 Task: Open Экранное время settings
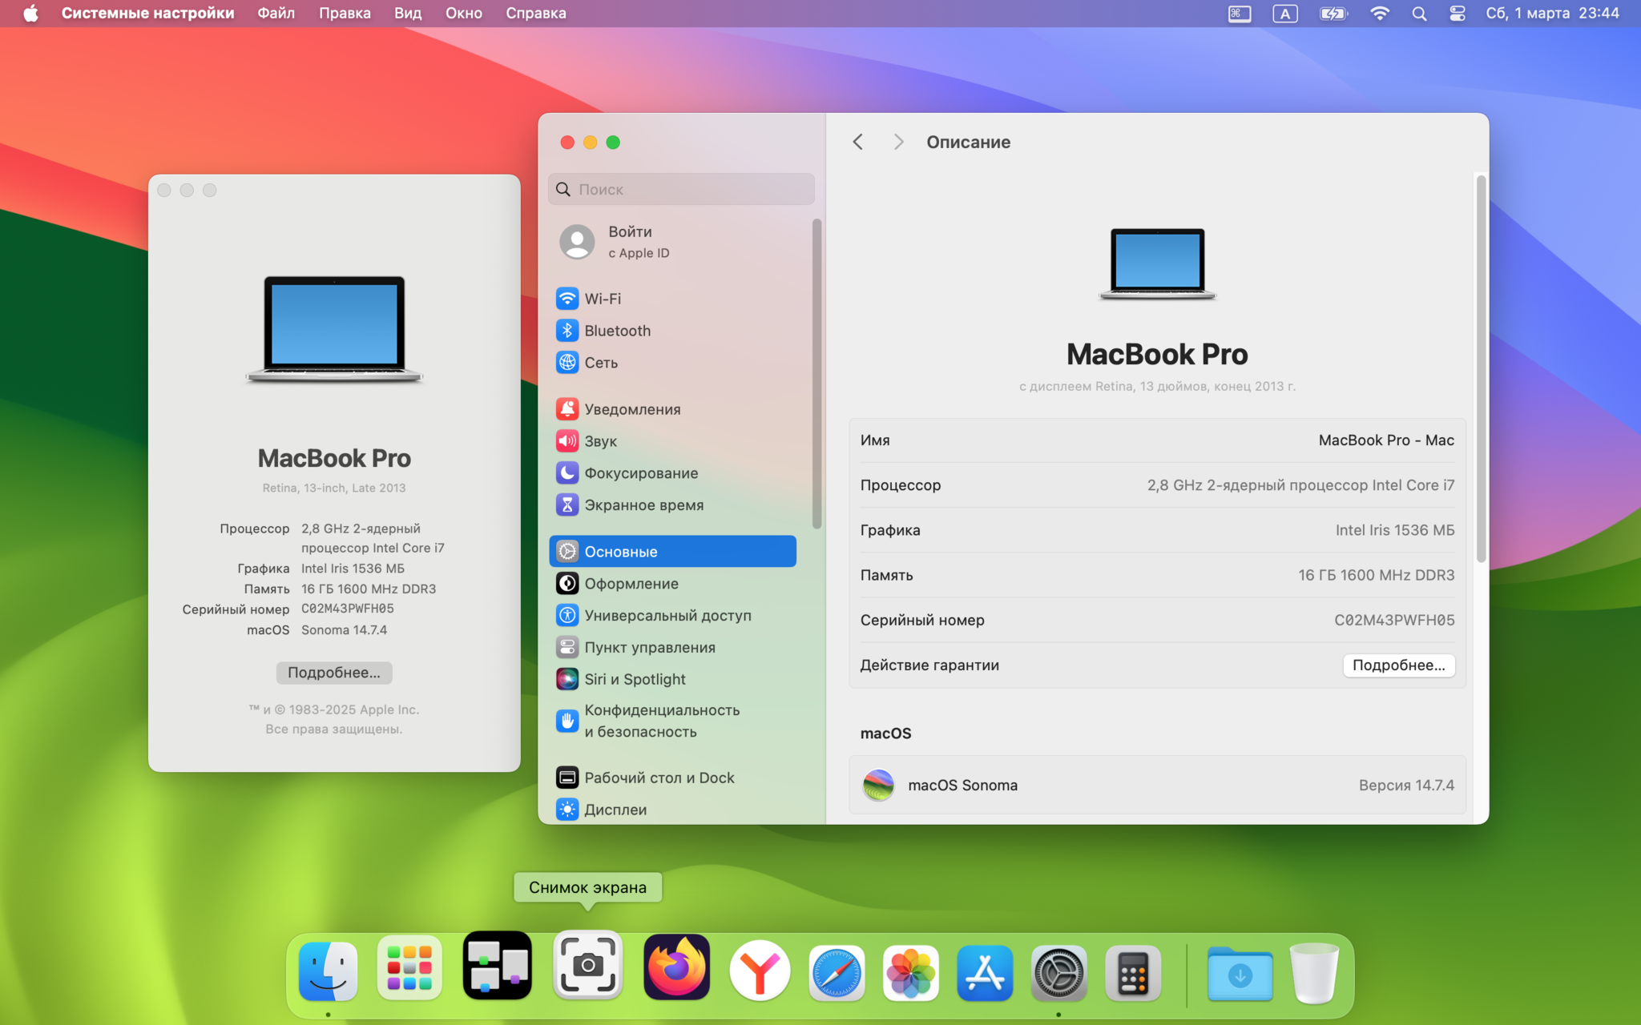673,505
